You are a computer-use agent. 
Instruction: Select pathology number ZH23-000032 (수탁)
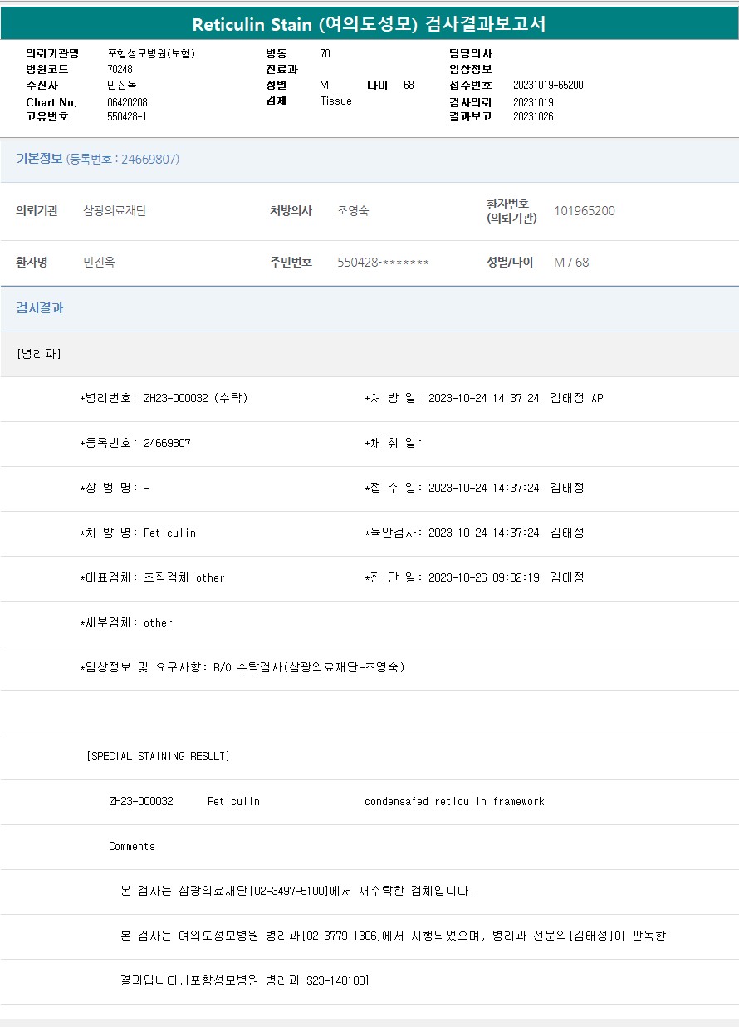(195, 398)
